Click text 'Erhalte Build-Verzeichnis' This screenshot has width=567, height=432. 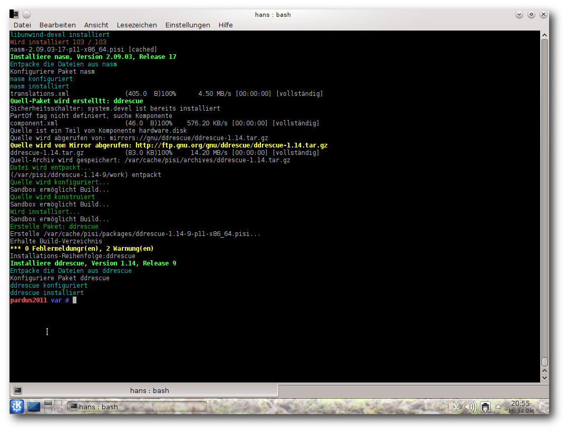56,241
